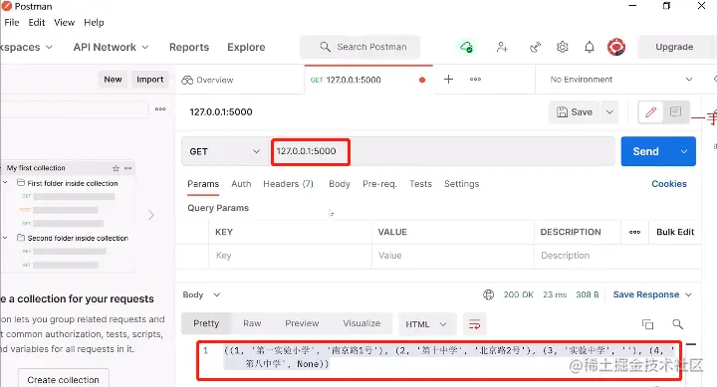This screenshot has width=717, height=387.
Task: Open the notifications bell
Action: pyautogui.click(x=590, y=47)
